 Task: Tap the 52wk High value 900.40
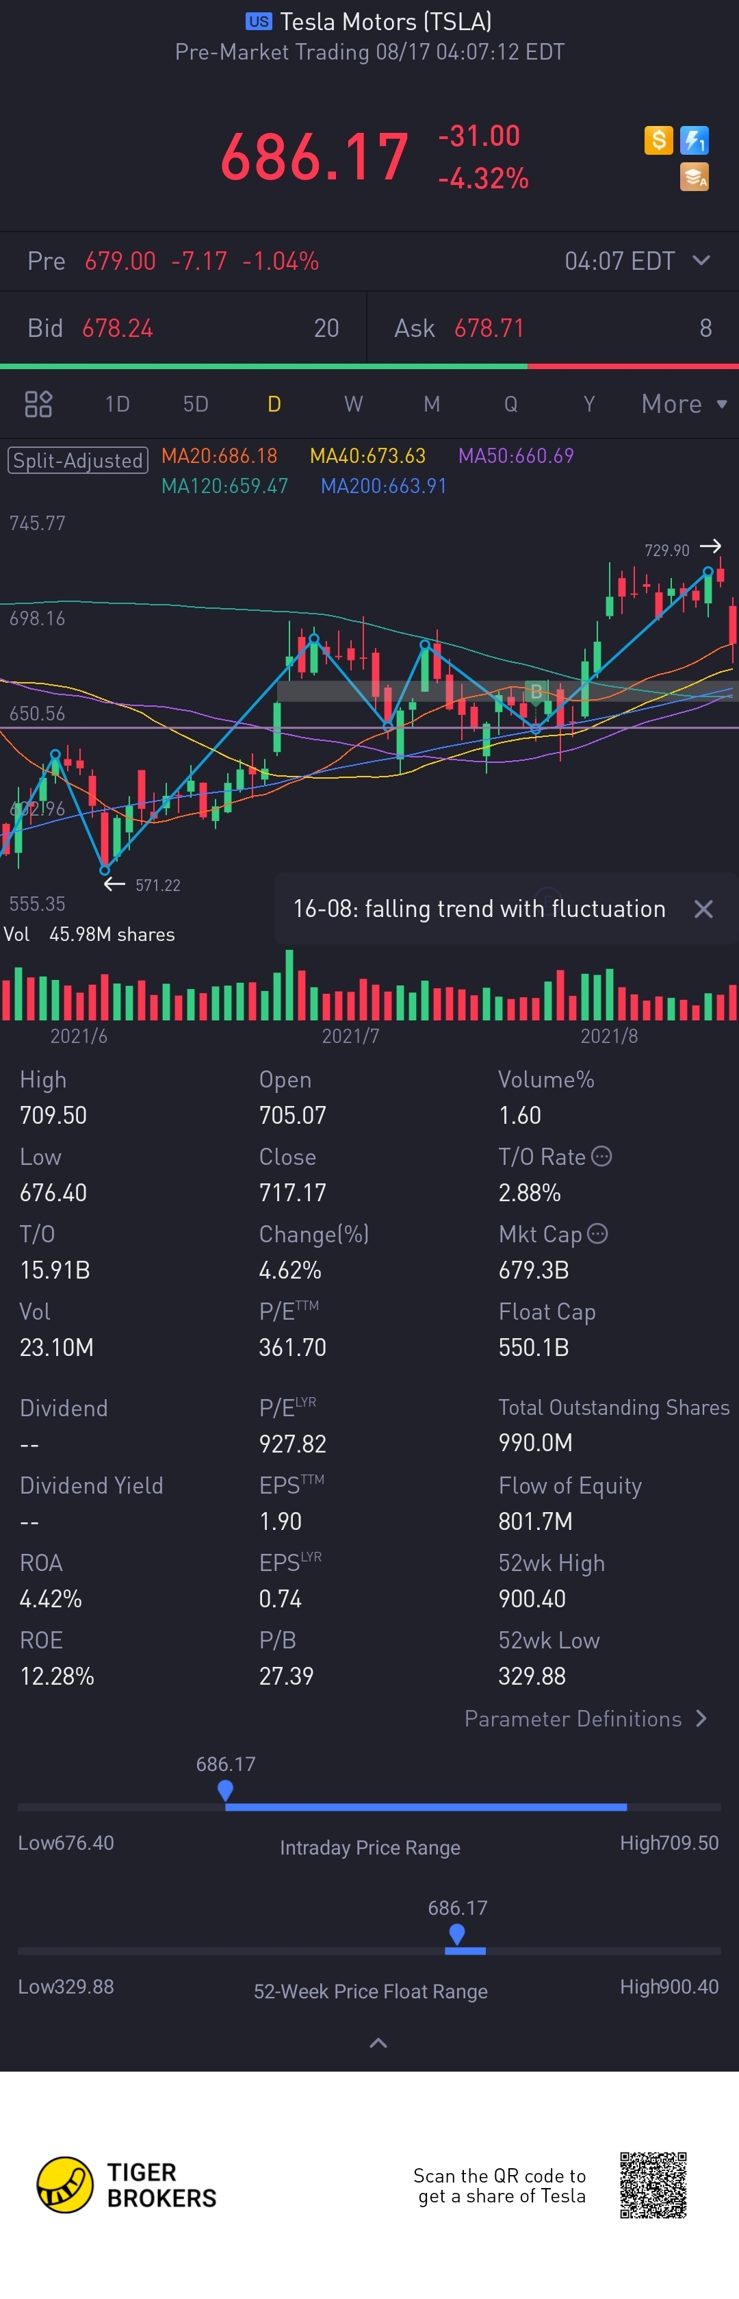point(532,1599)
